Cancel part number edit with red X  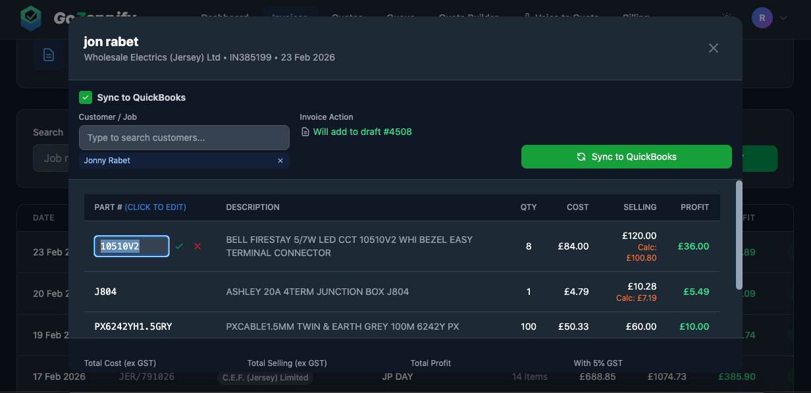pos(197,246)
